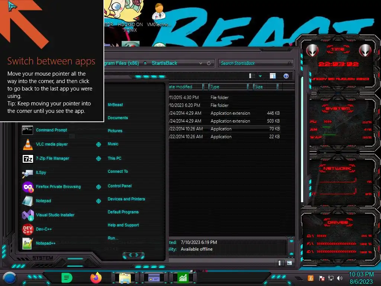381x286 pixels.
Task: Toggle the preview pane icon
Action: coord(273,76)
